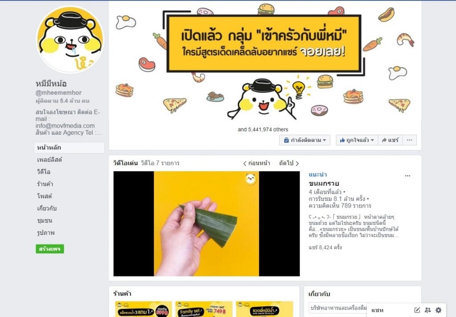Go to next featured video (ถัดไป)
Image resolution: width=456 pixels, height=317 pixels.
(289, 163)
